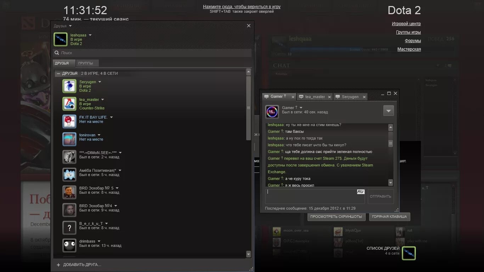Click Список друзей label
This screenshot has width=484, height=272.
[x=383, y=248]
